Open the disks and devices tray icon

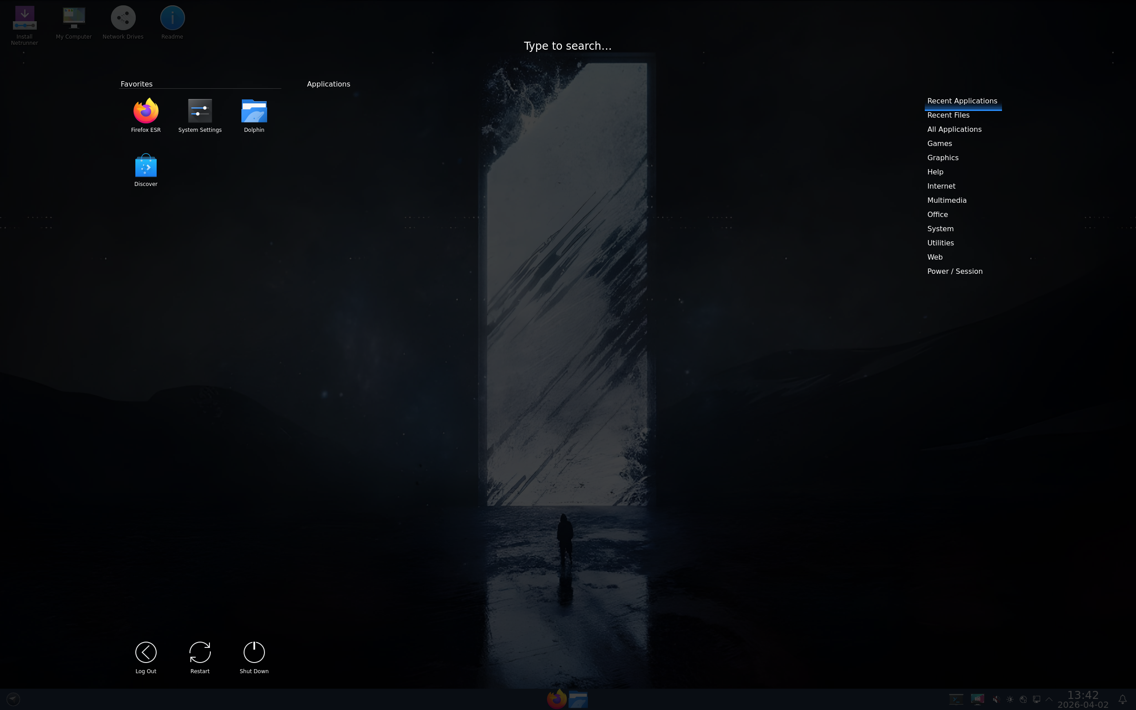(x=1023, y=699)
